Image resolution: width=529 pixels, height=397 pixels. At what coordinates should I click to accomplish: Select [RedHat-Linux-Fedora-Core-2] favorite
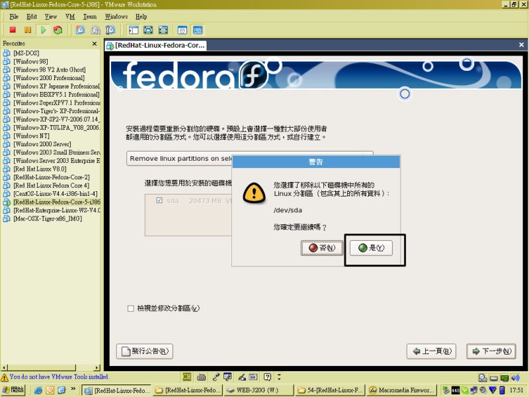(52, 177)
